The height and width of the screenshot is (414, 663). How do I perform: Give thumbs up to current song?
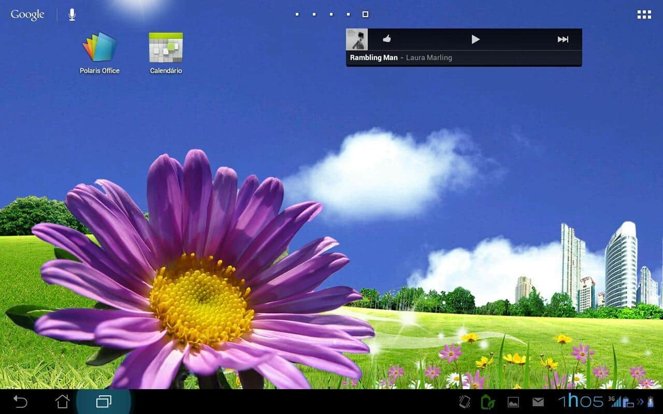click(386, 39)
